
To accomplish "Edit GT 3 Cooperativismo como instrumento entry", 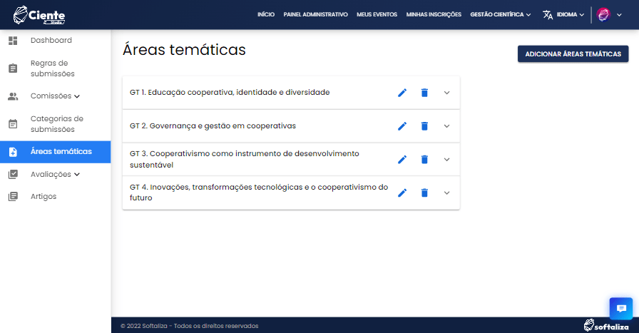I will coord(402,159).
